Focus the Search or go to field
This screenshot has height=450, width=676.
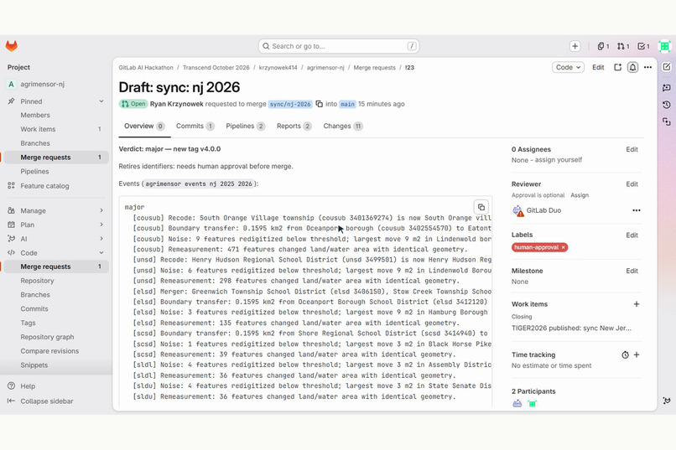pos(339,46)
